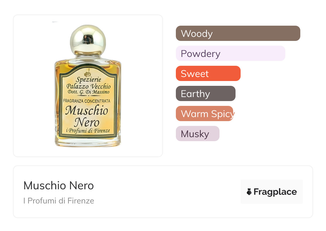Select the Warm Spicy accord bar
Viewport: 326px width, 231px height.
click(205, 114)
